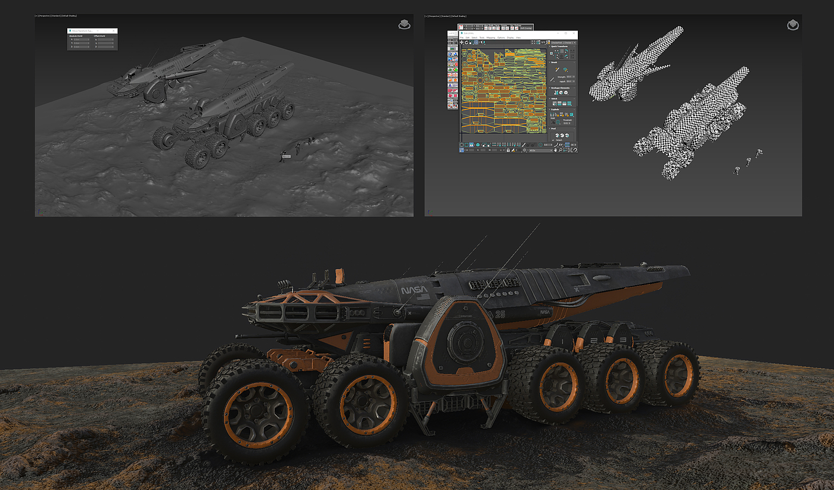834x490 pixels.
Task: Click the ViewCube icon in right viewport
Action: click(x=792, y=24)
